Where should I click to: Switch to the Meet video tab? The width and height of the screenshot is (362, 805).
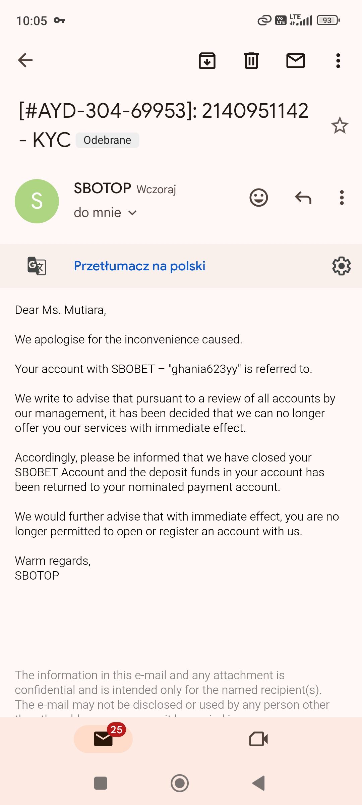tap(259, 739)
